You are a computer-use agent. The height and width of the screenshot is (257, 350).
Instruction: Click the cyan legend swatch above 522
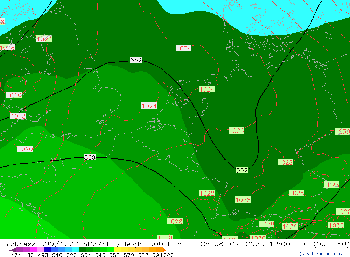pyautogui.click(x=75, y=250)
